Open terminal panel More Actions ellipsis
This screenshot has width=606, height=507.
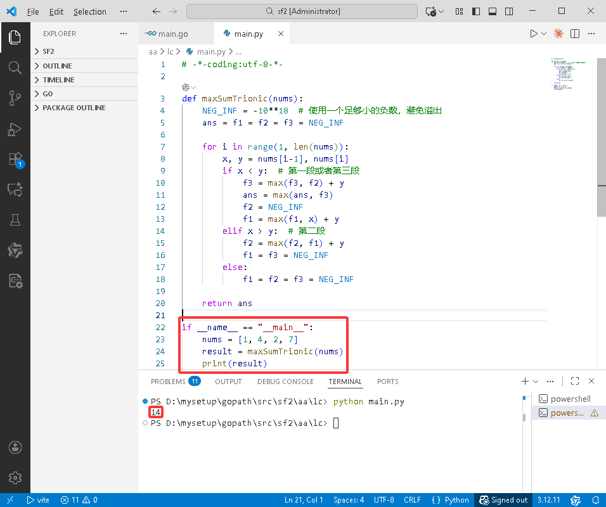pyautogui.click(x=550, y=382)
